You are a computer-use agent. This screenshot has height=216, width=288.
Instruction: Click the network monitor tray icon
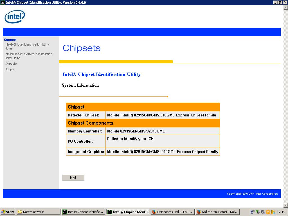[253, 212]
